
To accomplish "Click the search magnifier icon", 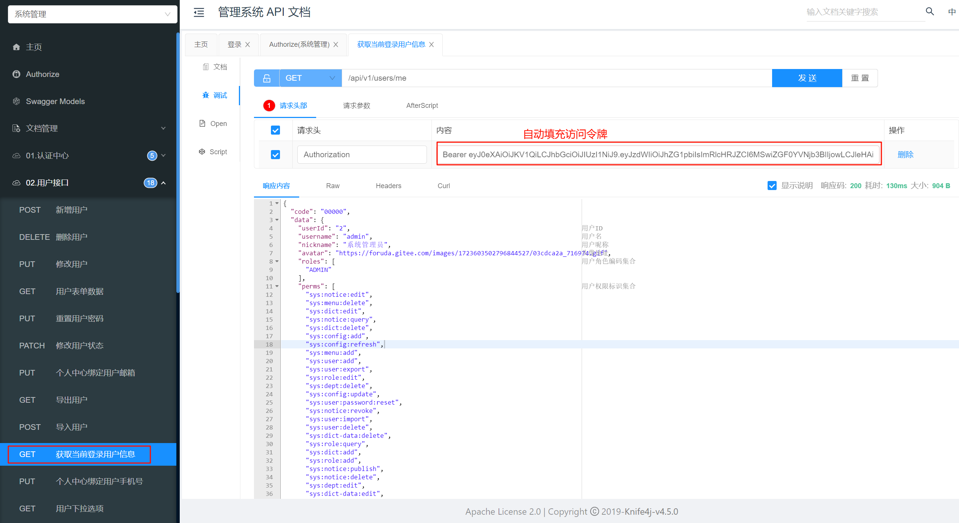I will [x=930, y=12].
